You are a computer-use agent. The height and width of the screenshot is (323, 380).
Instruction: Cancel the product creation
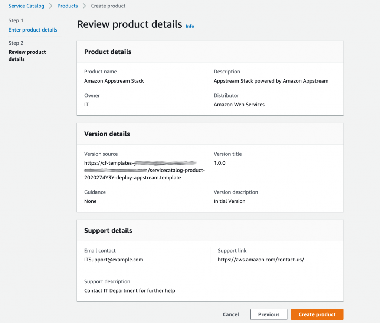230,314
